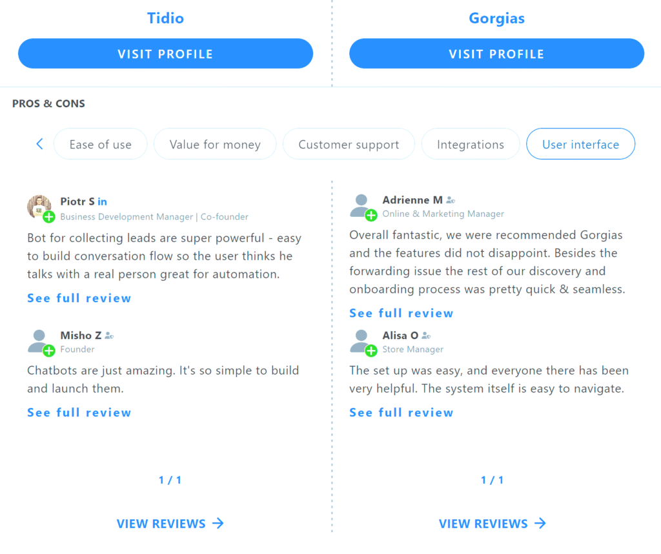The height and width of the screenshot is (554, 661).
Task: Click the verified-user icon next to Misho Z
Action: pyautogui.click(x=109, y=336)
